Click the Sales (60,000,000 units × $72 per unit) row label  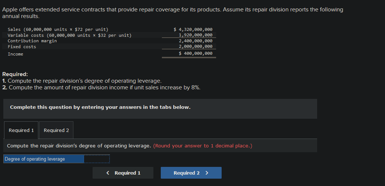point(58,30)
